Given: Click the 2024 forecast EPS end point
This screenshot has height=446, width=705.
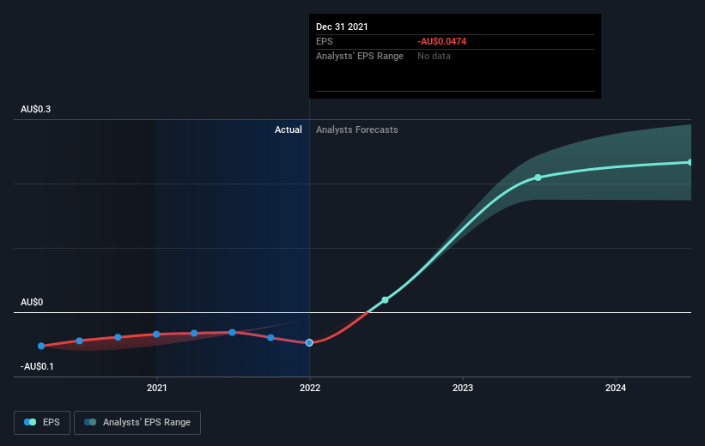Looking at the screenshot, I should pyautogui.click(x=690, y=162).
